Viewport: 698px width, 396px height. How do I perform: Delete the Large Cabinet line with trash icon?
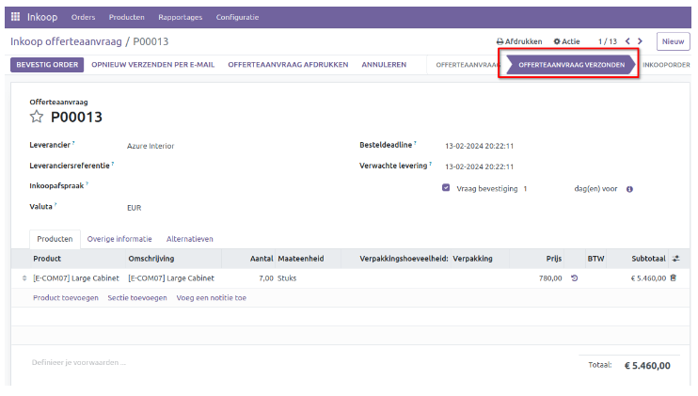click(x=673, y=278)
